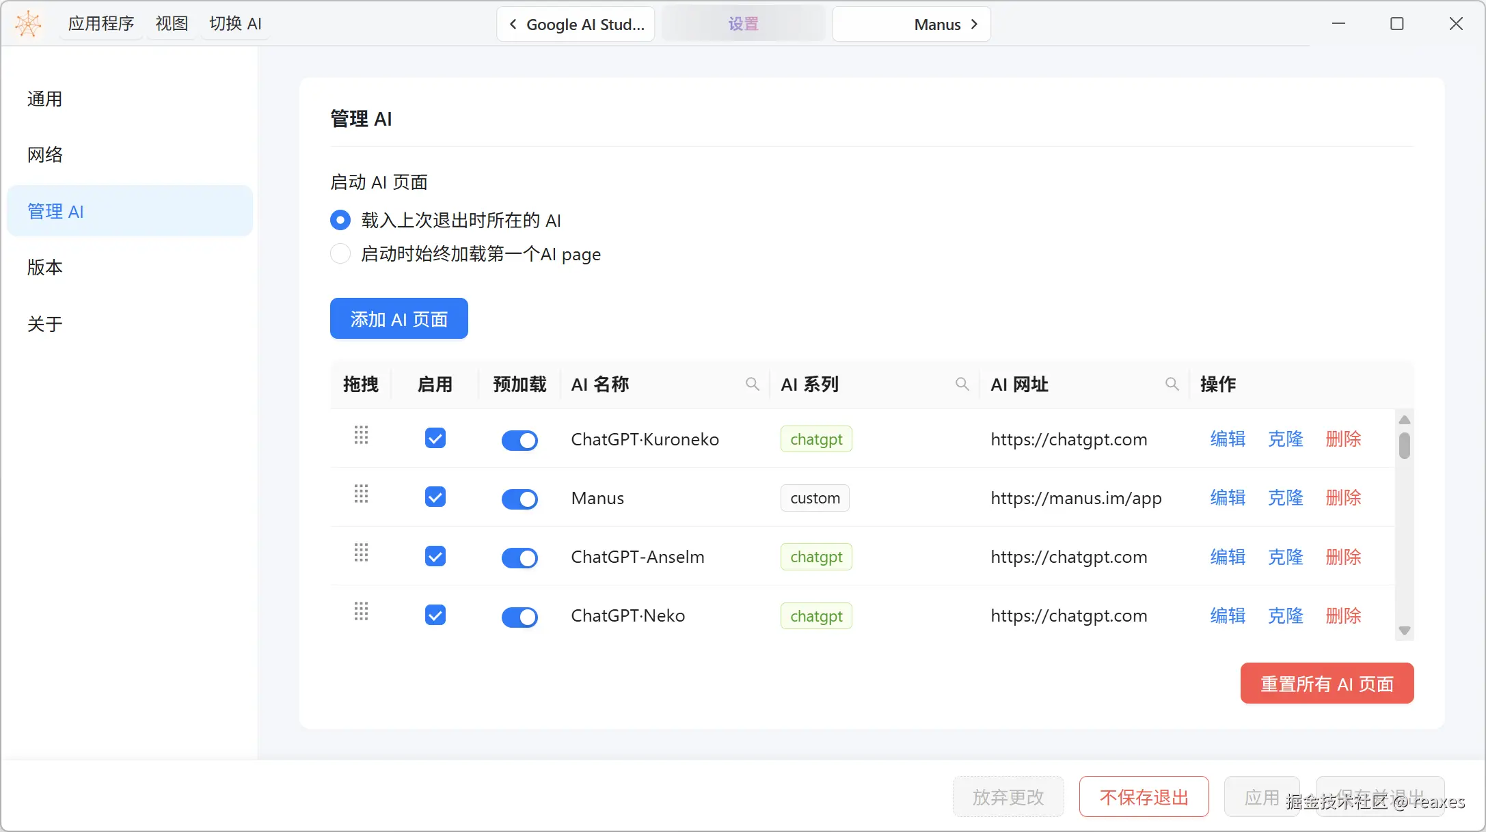Turn off 预加载 switch for ChatGPT-Anselm
The width and height of the screenshot is (1486, 832).
point(519,557)
